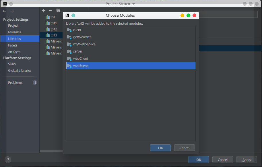Remove selected library using the minus icon
Viewport: 262px width, 167px height.
(51, 11)
